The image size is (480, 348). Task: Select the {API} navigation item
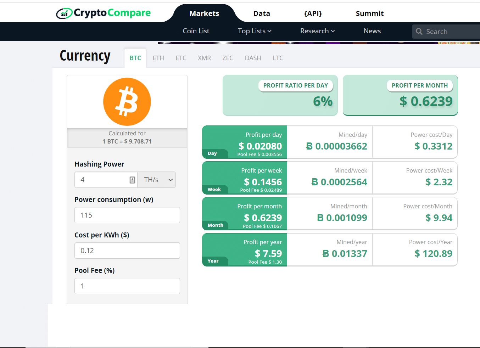point(313,13)
